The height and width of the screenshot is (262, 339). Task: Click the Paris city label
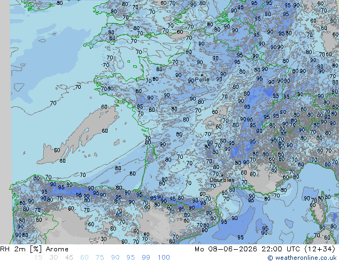(202, 79)
